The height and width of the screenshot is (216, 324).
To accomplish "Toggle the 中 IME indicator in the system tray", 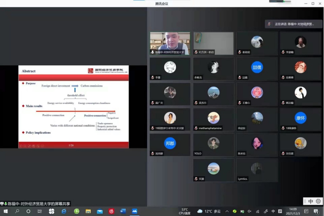I will (273, 211).
